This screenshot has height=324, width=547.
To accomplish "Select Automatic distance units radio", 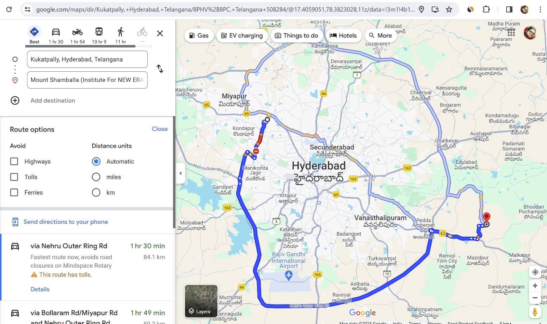I will [x=96, y=161].
